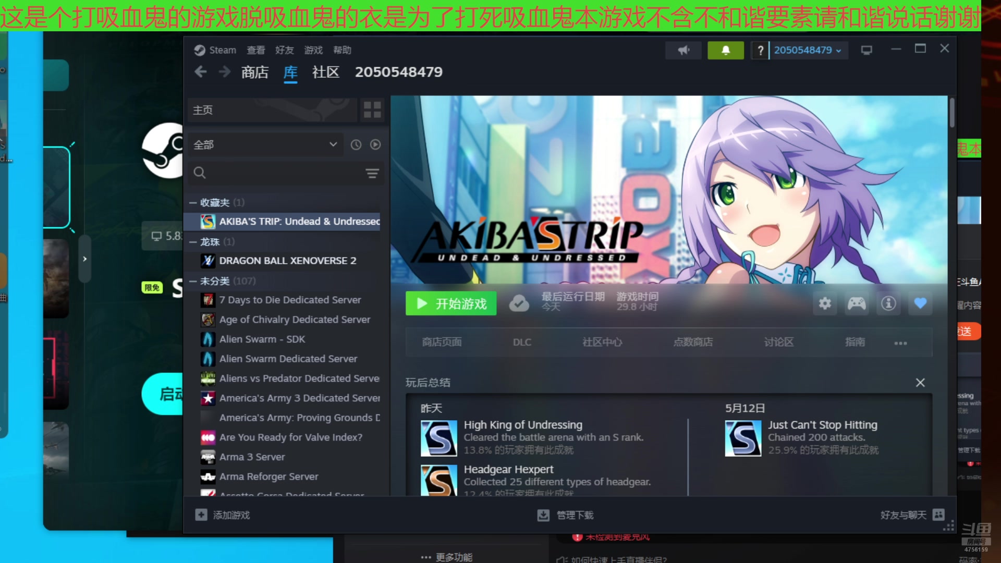Image resolution: width=1001 pixels, height=563 pixels.
Task: Open more links ellipsis menu
Action: pos(900,343)
